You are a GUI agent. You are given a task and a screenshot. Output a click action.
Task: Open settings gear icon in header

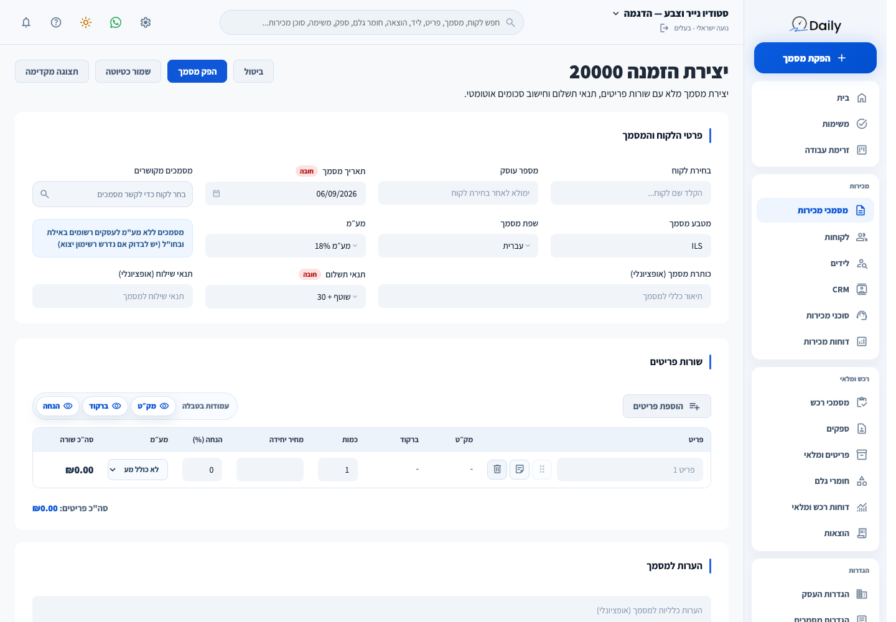146,22
